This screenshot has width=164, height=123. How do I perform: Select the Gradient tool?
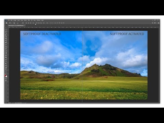pyautogui.click(x=6, y=53)
